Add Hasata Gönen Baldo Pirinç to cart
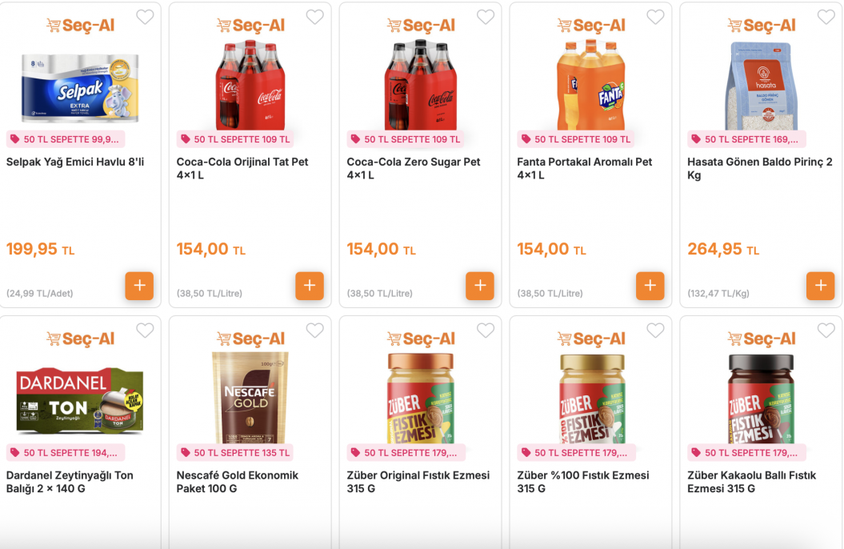Viewport: 844px width, 549px height. point(821,285)
